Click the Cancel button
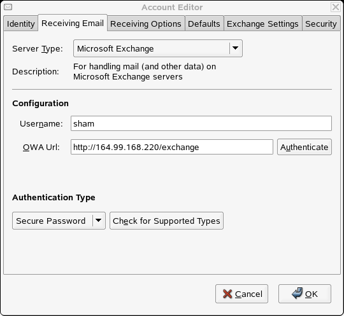 tap(242, 294)
